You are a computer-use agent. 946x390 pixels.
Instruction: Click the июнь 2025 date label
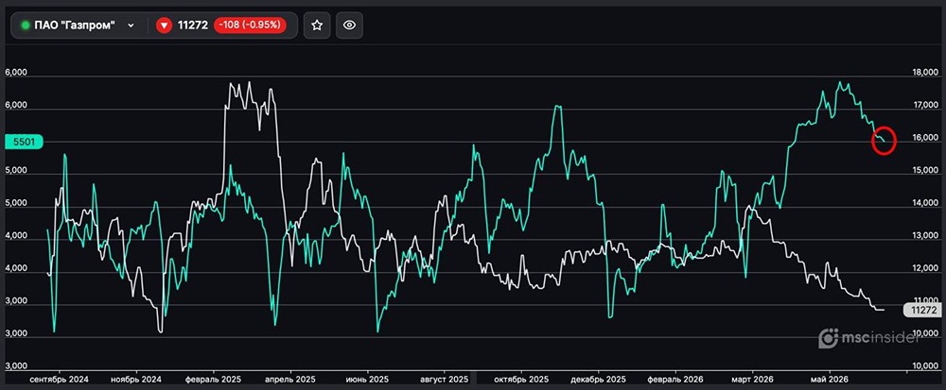(367, 380)
